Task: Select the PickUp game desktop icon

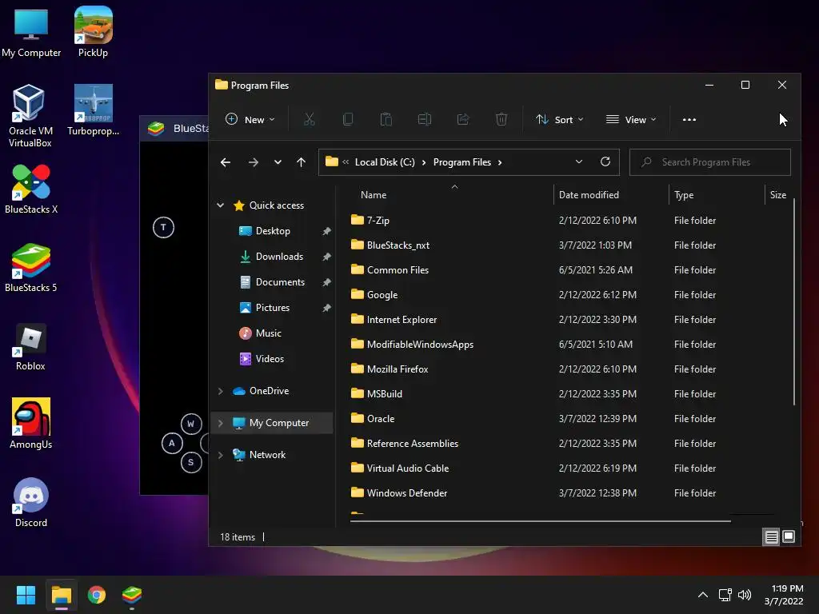Action: pyautogui.click(x=93, y=32)
